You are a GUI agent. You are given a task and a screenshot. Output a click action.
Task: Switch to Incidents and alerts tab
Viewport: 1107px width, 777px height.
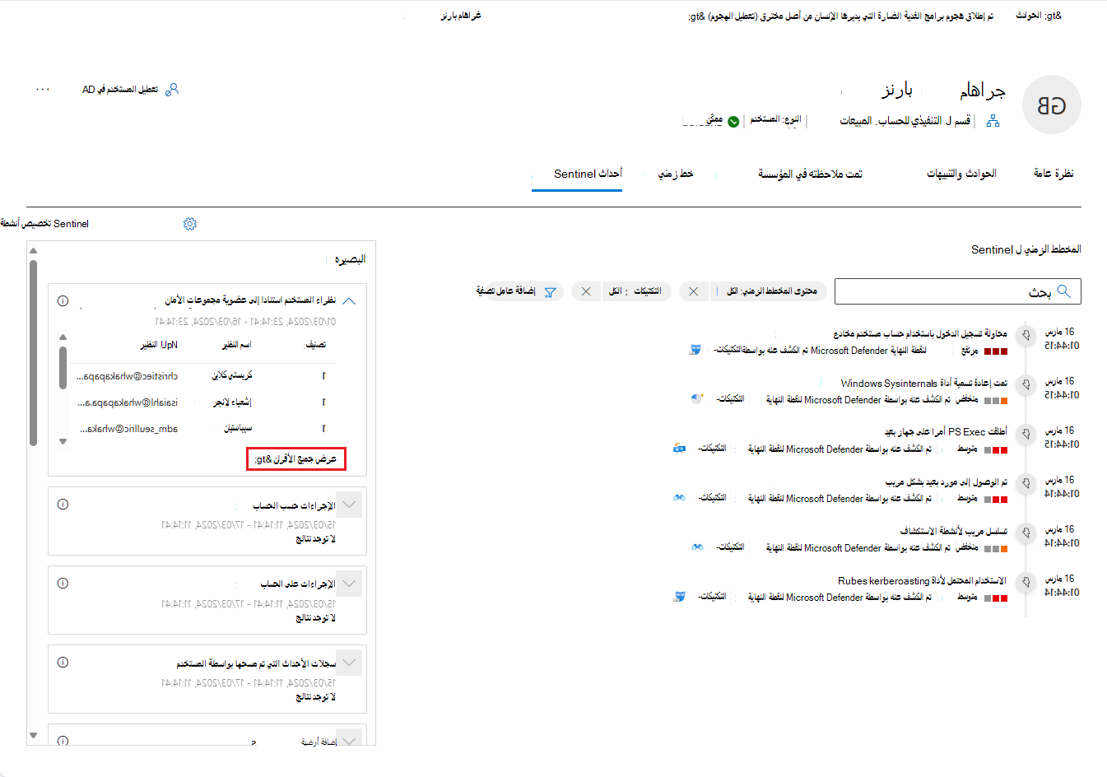coord(961,174)
